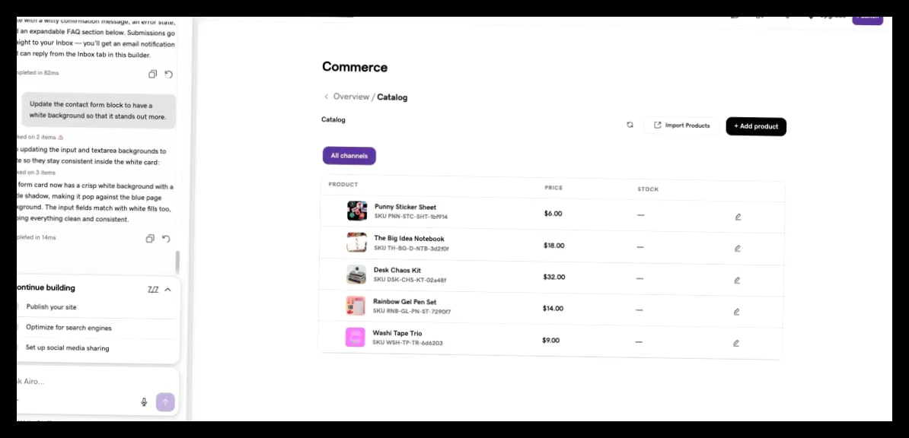Copy the white form card reply
Screen dimensions: 909x438
point(150,239)
